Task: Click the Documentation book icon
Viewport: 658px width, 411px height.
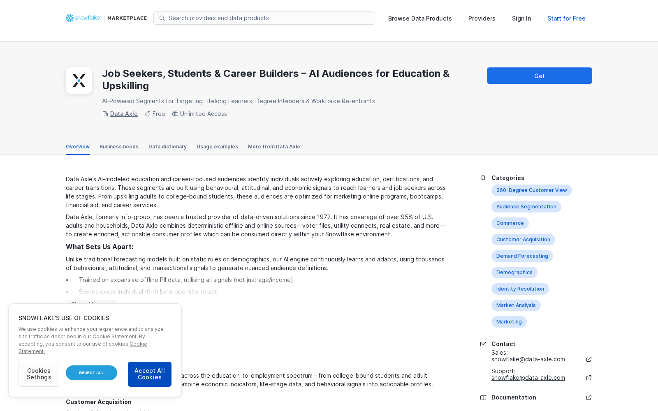Action: pos(483,397)
